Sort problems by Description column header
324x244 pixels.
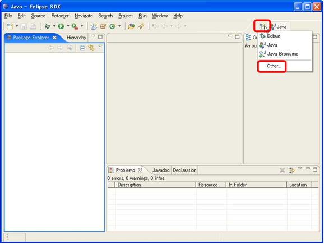coord(156,185)
